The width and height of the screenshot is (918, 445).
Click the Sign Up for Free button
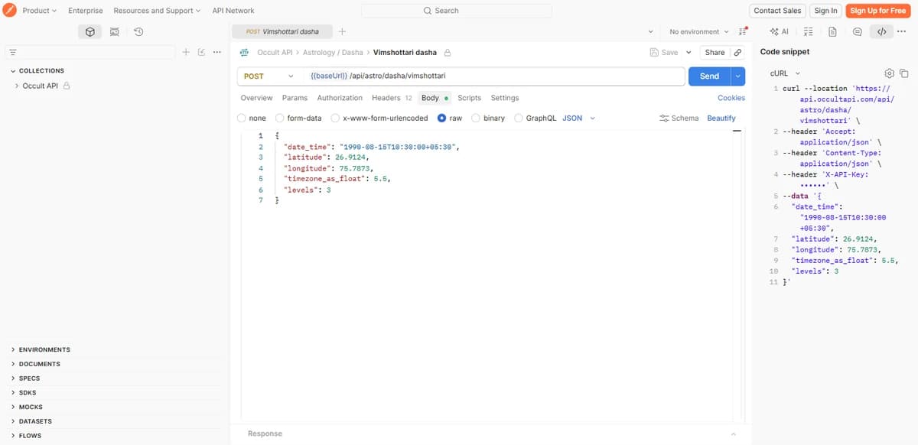coord(878,11)
